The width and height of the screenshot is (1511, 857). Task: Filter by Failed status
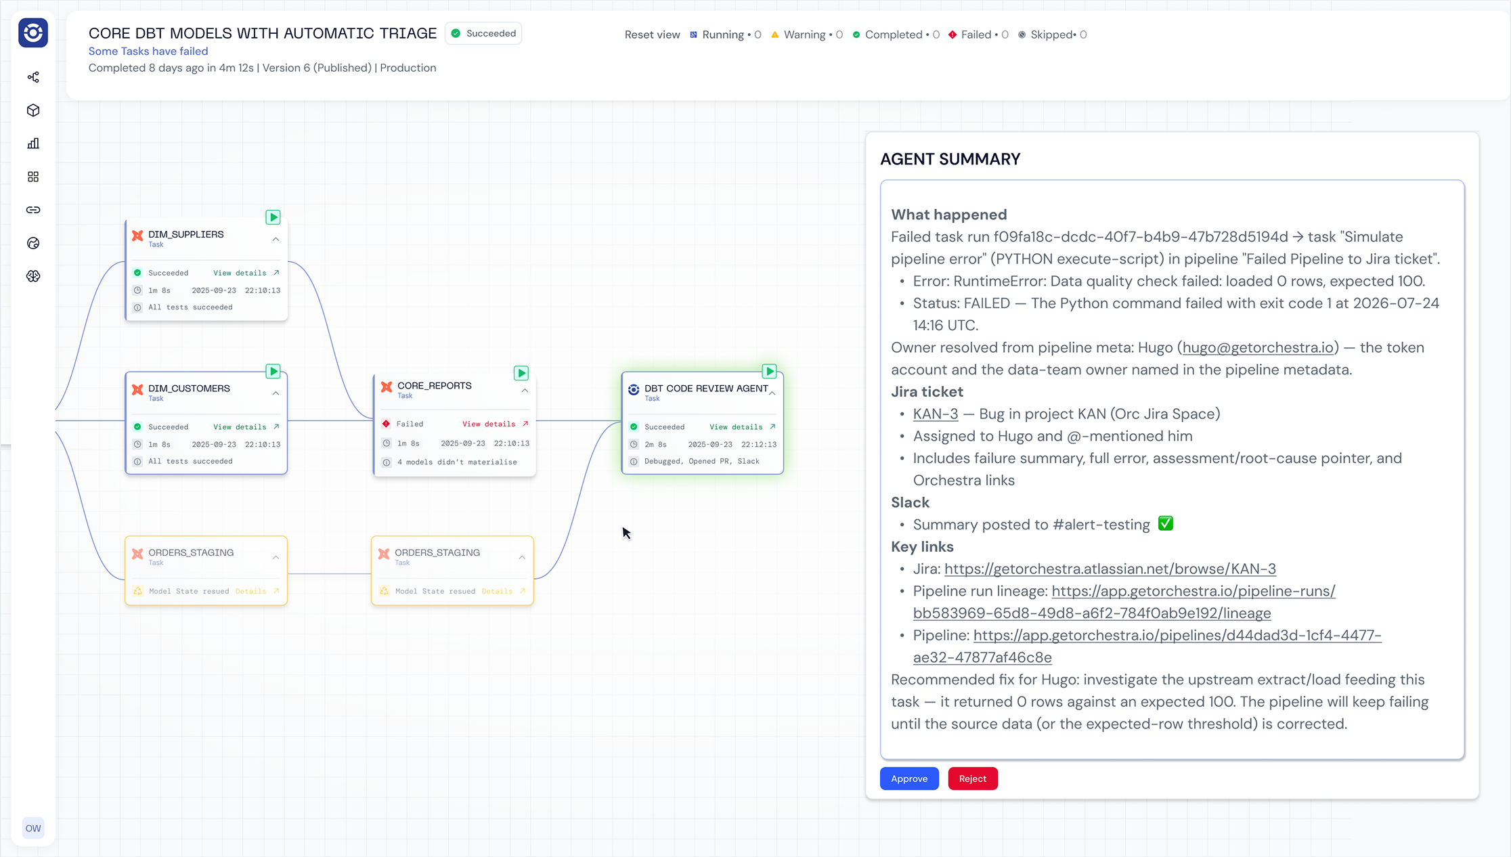pos(978,35)
